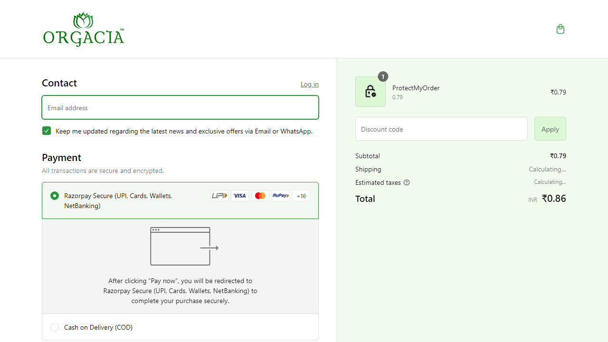Focus the Email address field
The width and height of the screenshot is (608, 342).
pos(180,107)
